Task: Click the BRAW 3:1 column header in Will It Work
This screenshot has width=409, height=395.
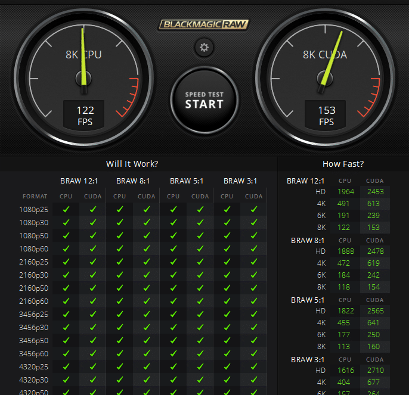Action: click(240, 181)
